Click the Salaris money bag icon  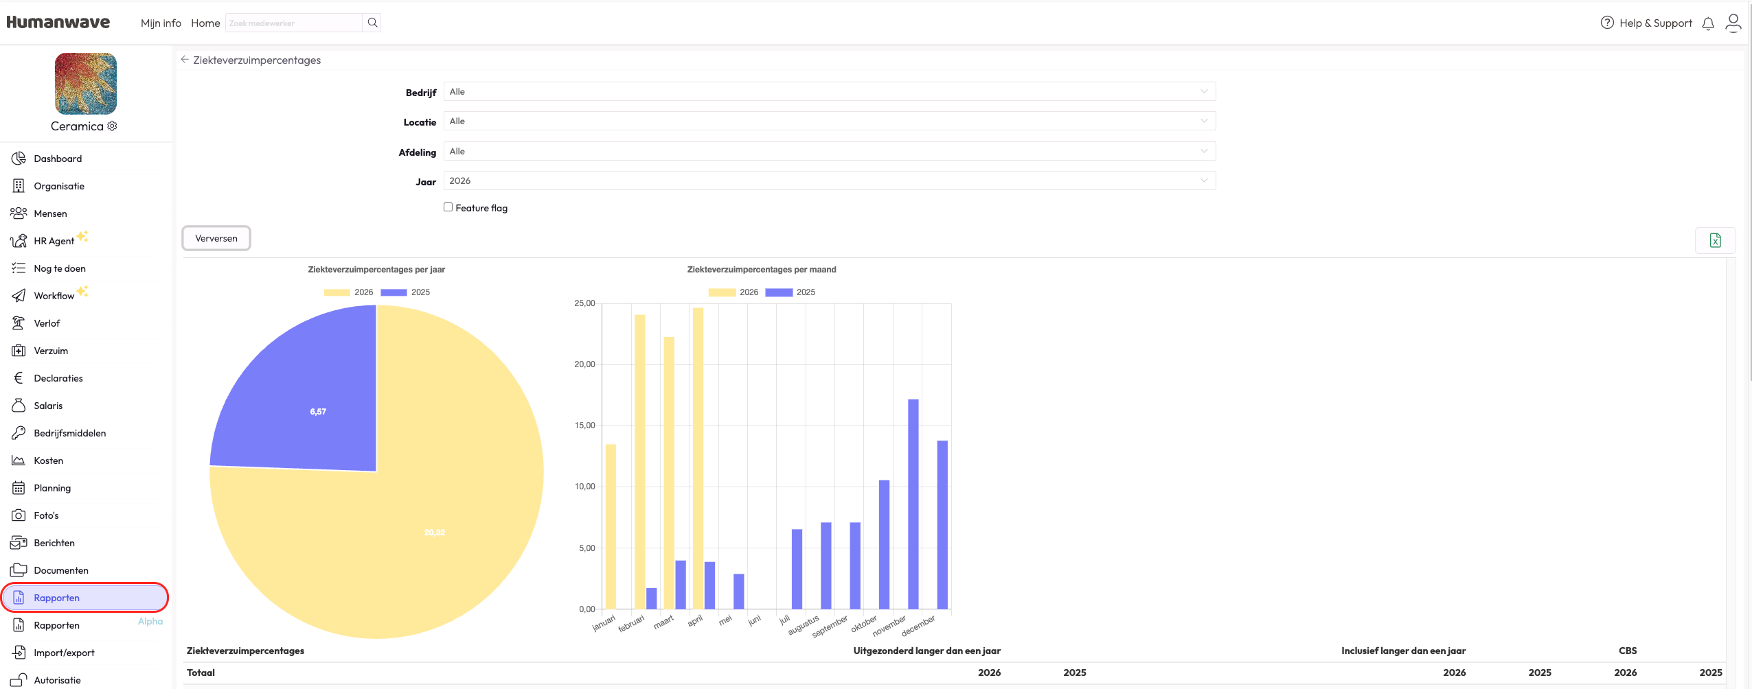tap(19, 406)
